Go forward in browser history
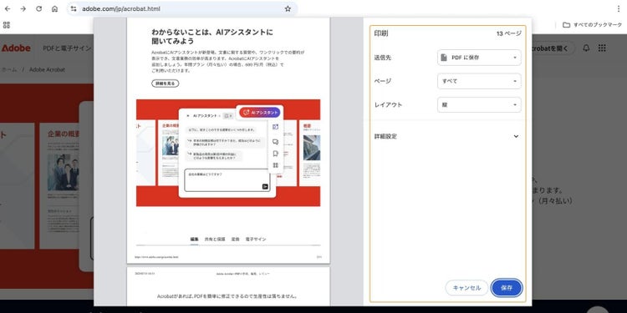The height and width of the screenshot is (313, 627). coord(23,9)
